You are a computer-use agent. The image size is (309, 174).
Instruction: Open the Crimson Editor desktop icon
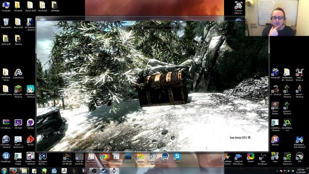click(x=238, y=8)
